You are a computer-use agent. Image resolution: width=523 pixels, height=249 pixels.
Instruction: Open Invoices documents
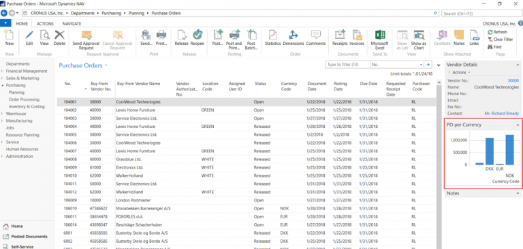358,37
